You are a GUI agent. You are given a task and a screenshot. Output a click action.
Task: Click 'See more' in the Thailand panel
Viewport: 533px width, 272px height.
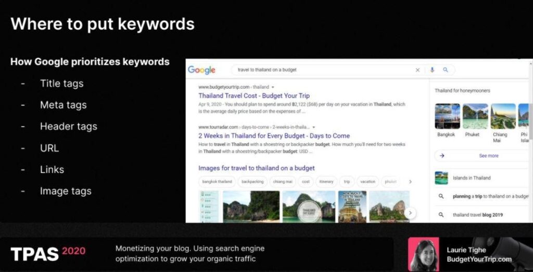point(488,155)
